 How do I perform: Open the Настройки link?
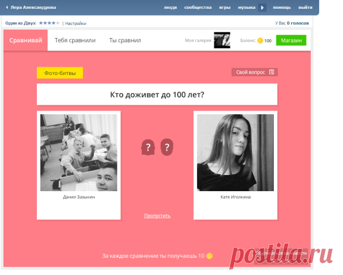pos(76,23)
